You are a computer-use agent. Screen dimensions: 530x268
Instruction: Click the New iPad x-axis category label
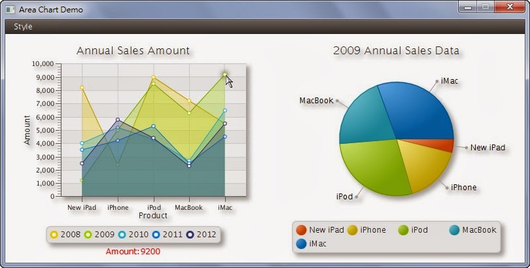[x=82, y=208]
